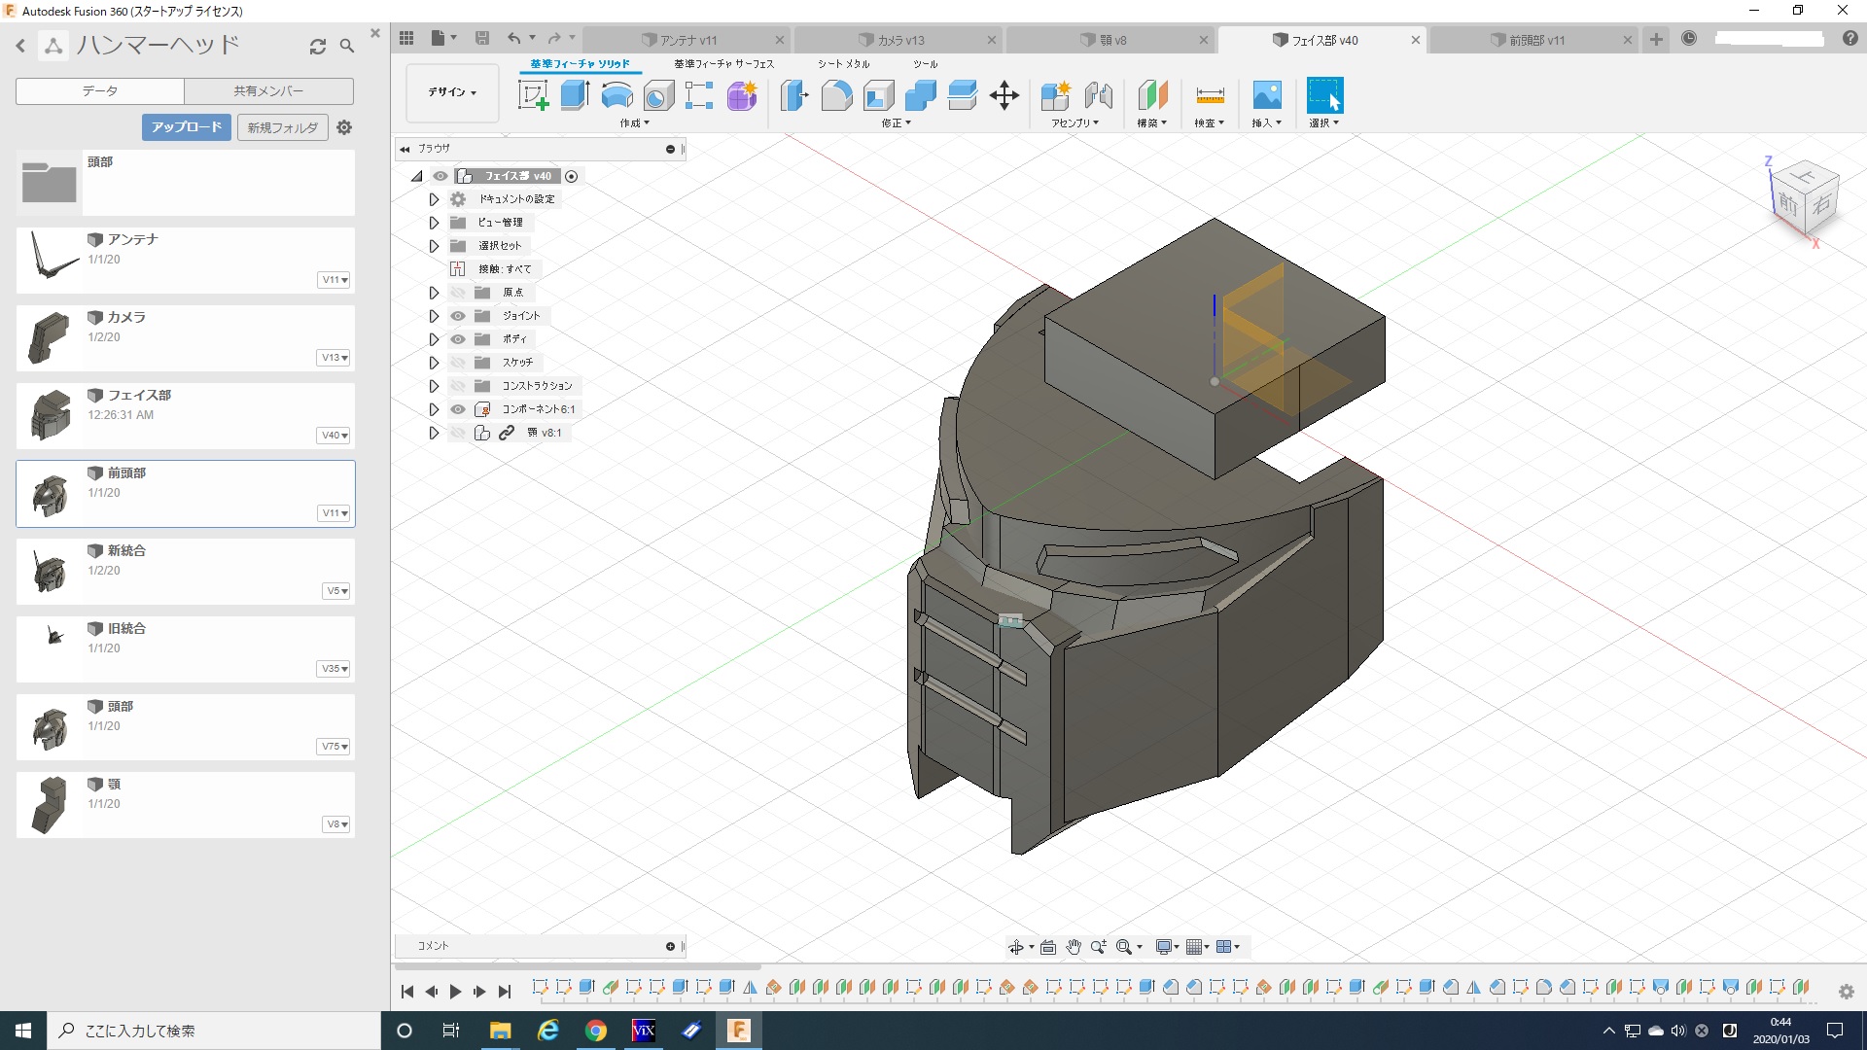Open the シートメタル ribbon tab
The image size is (1867, 1050).
(843, 64)
